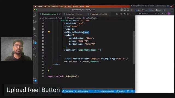Open the timeline history icon in editor toolbar
The image size is (175, 98).
click(121, 14)
